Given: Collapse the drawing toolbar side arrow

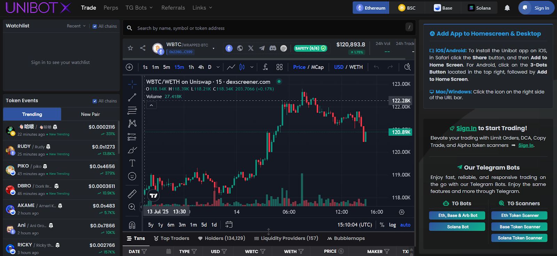Looking at the screenshot, I should (141, 207).
